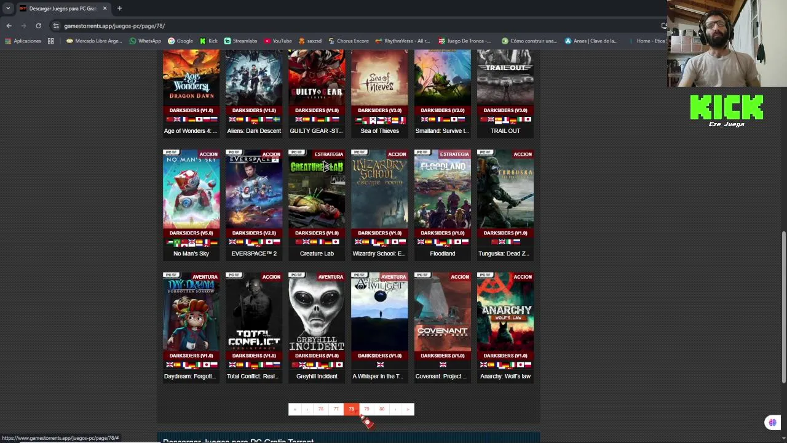Viewport: 787px width, 443px height.
Task: Open the A Whisper in the Twilight cover
Action: 379,312
